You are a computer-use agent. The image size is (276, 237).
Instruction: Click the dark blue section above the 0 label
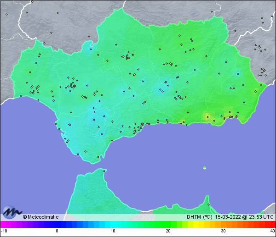pyautogui.click(x=57, y=224)
